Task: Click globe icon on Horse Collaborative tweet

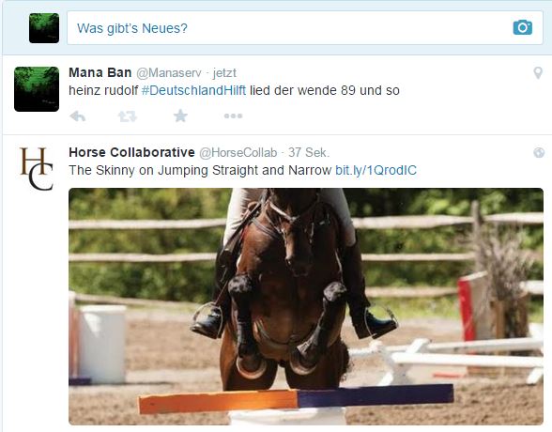Action: tap(539, 152)
